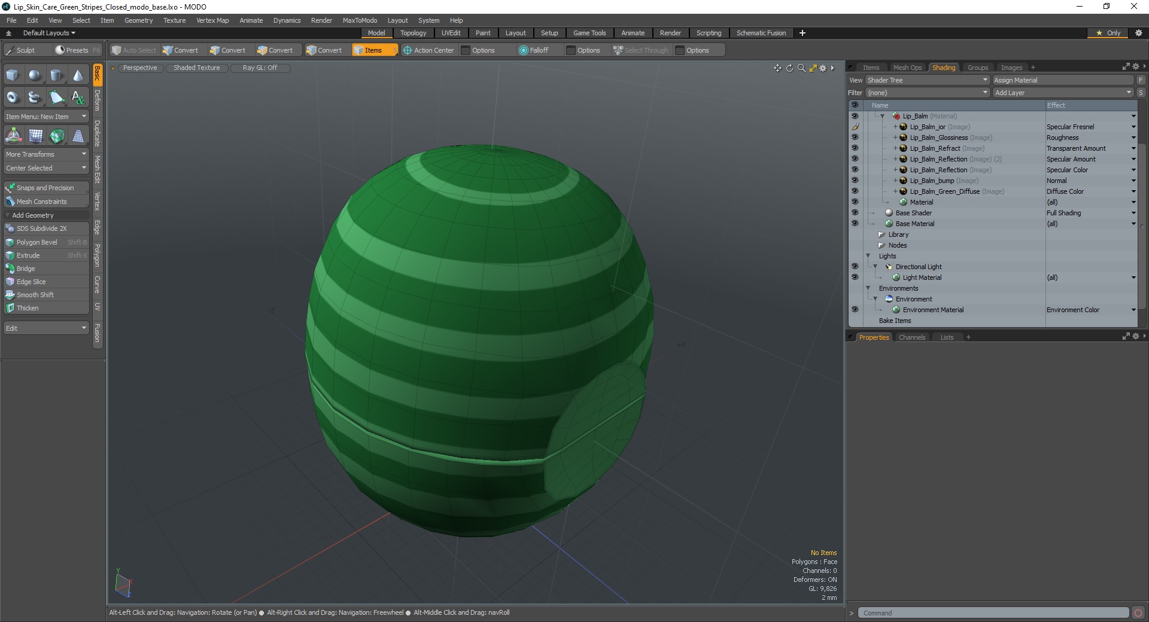This screenshot has width=1149, height=622.
Task: Switch to the Topology layout tab
Action: 413,33
